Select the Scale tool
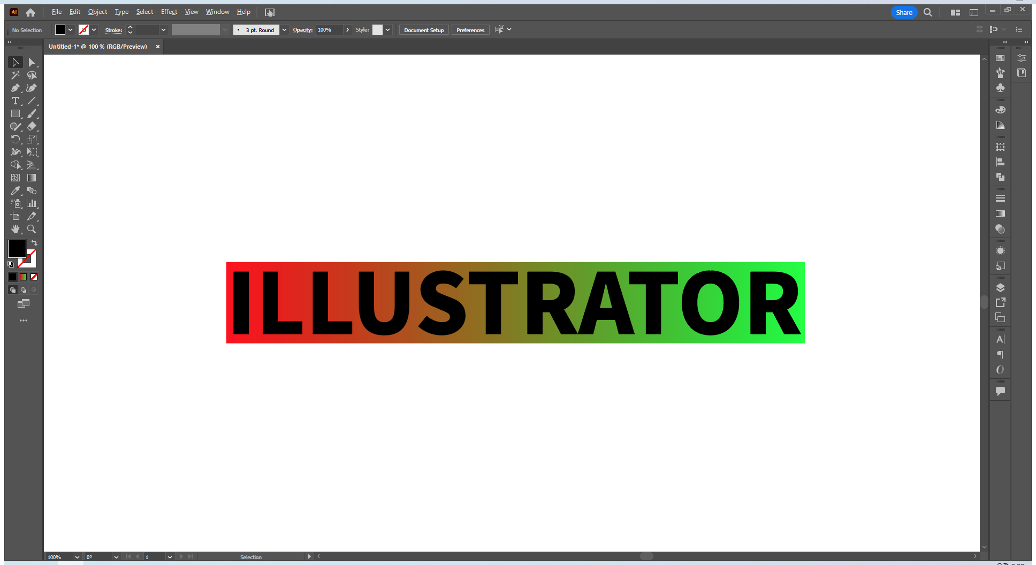 [32, 140]
